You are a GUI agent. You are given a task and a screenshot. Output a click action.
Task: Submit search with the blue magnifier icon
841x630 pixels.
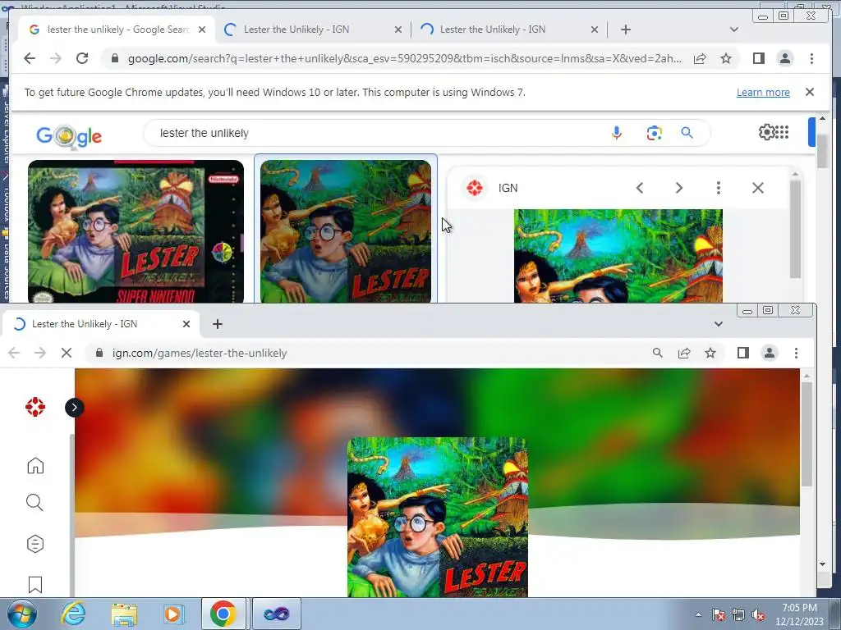[x=687, y=133]
